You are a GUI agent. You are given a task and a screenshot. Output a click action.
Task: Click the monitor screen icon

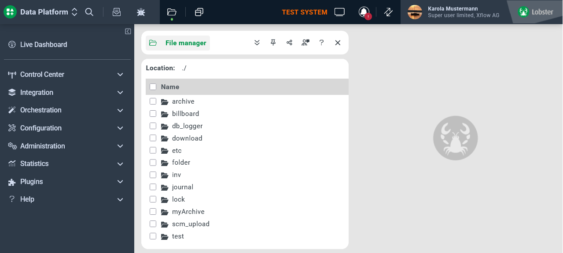click(339, 12)
